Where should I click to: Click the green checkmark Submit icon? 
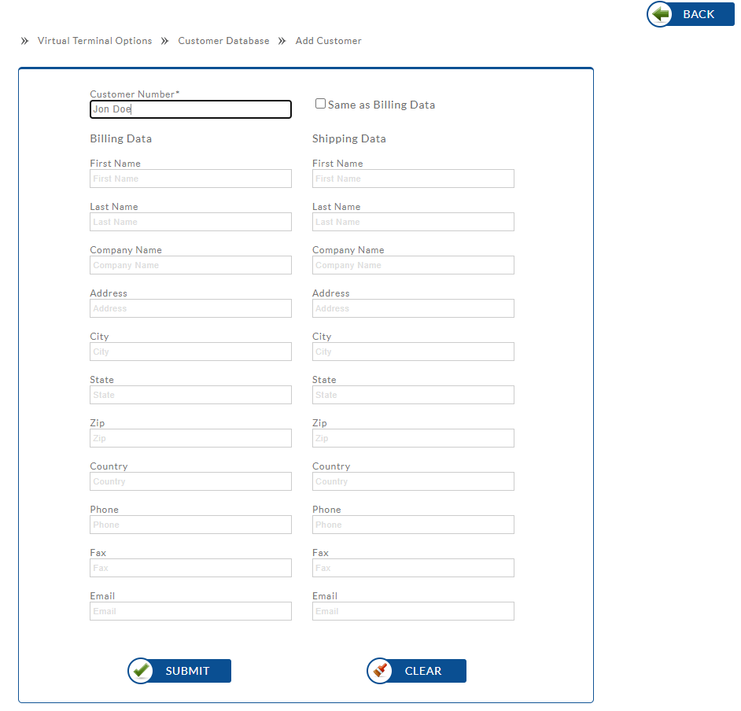pyautogui.click(x=142, y=671)
